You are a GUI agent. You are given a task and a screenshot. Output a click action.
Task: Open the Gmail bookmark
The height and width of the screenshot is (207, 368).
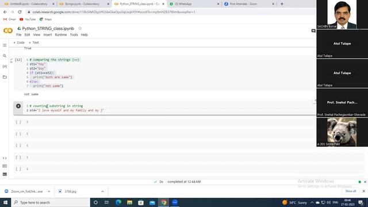pos(9,19)
